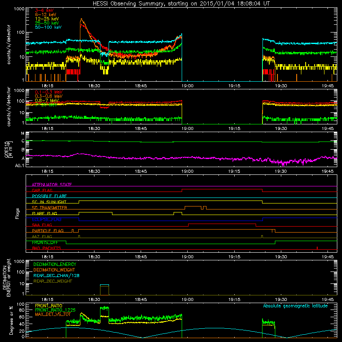This screenshot has width=342, height=342.
Task: Select the orange 6-12 keV legend label
Action: pos(46,15)
